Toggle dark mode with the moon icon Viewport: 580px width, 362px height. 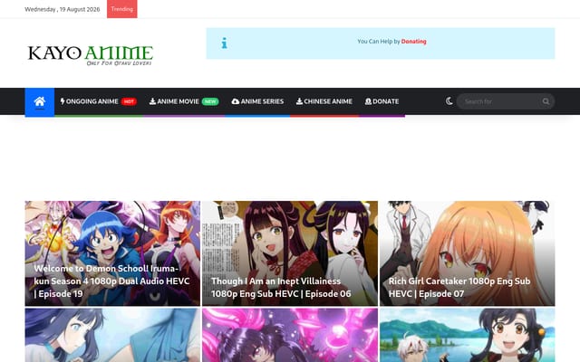pyautogui.click(x=449, y=101)
